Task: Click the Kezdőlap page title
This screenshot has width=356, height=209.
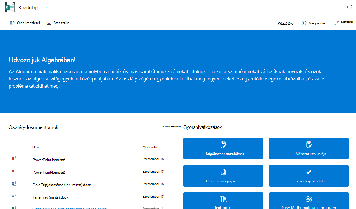Action: [x=28, y=8]
